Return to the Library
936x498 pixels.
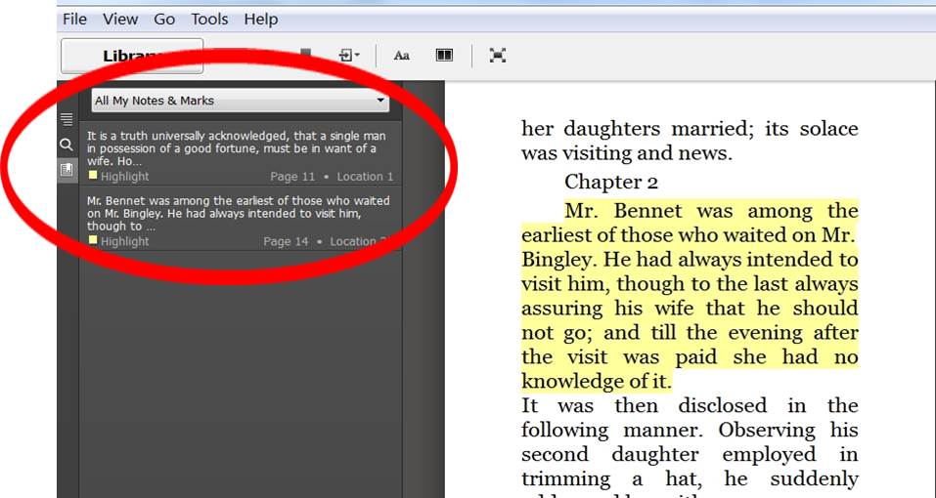(x=132, y=56)
